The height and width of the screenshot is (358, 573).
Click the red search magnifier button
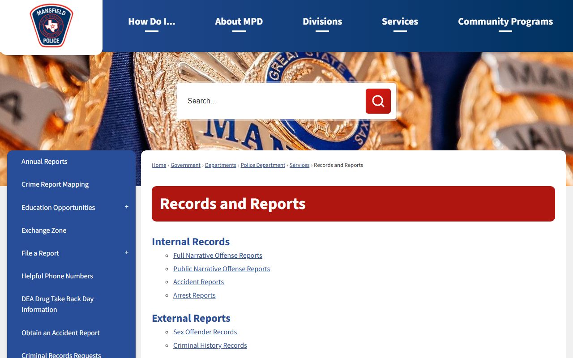point(378,101)
